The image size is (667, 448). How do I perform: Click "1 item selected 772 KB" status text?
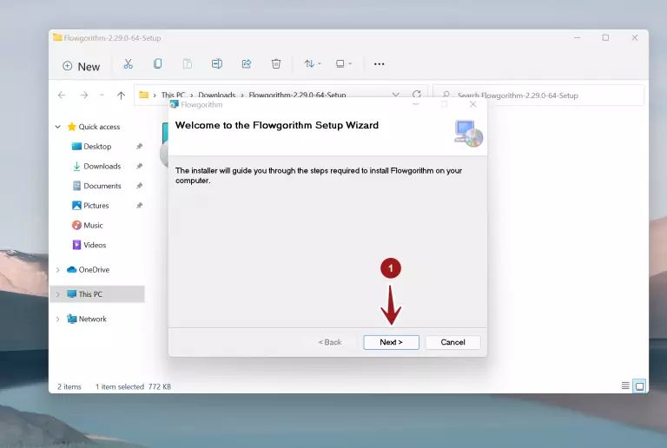click(x=133, y=387)
